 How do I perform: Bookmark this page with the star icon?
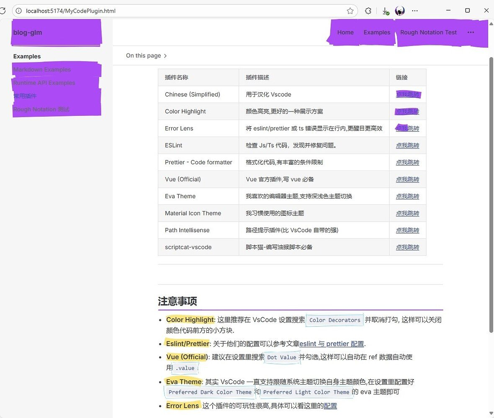[350, 11]
